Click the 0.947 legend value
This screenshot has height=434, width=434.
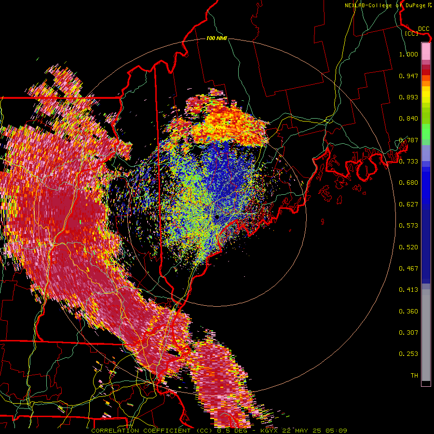[408, 76]
